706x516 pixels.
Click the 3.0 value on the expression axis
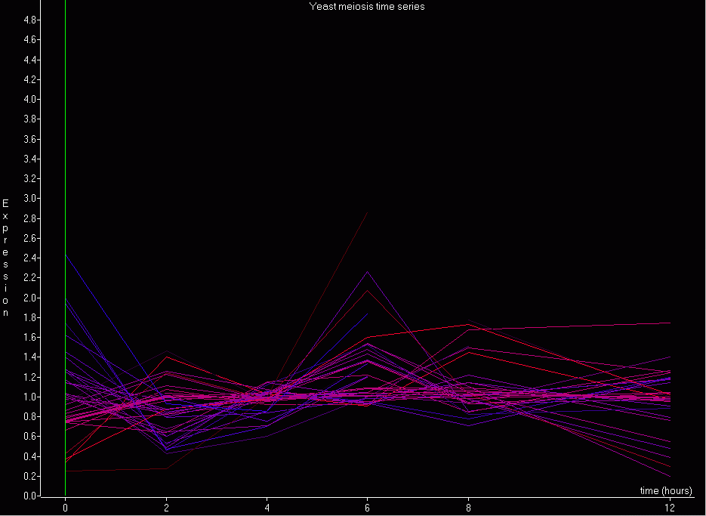[32, 198]
